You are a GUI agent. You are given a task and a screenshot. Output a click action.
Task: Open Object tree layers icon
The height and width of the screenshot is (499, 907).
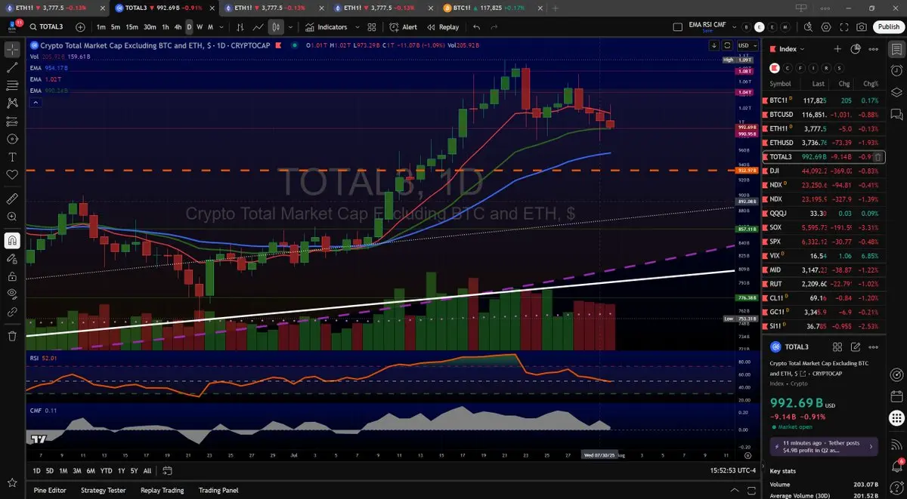click(x=896, y=92)
